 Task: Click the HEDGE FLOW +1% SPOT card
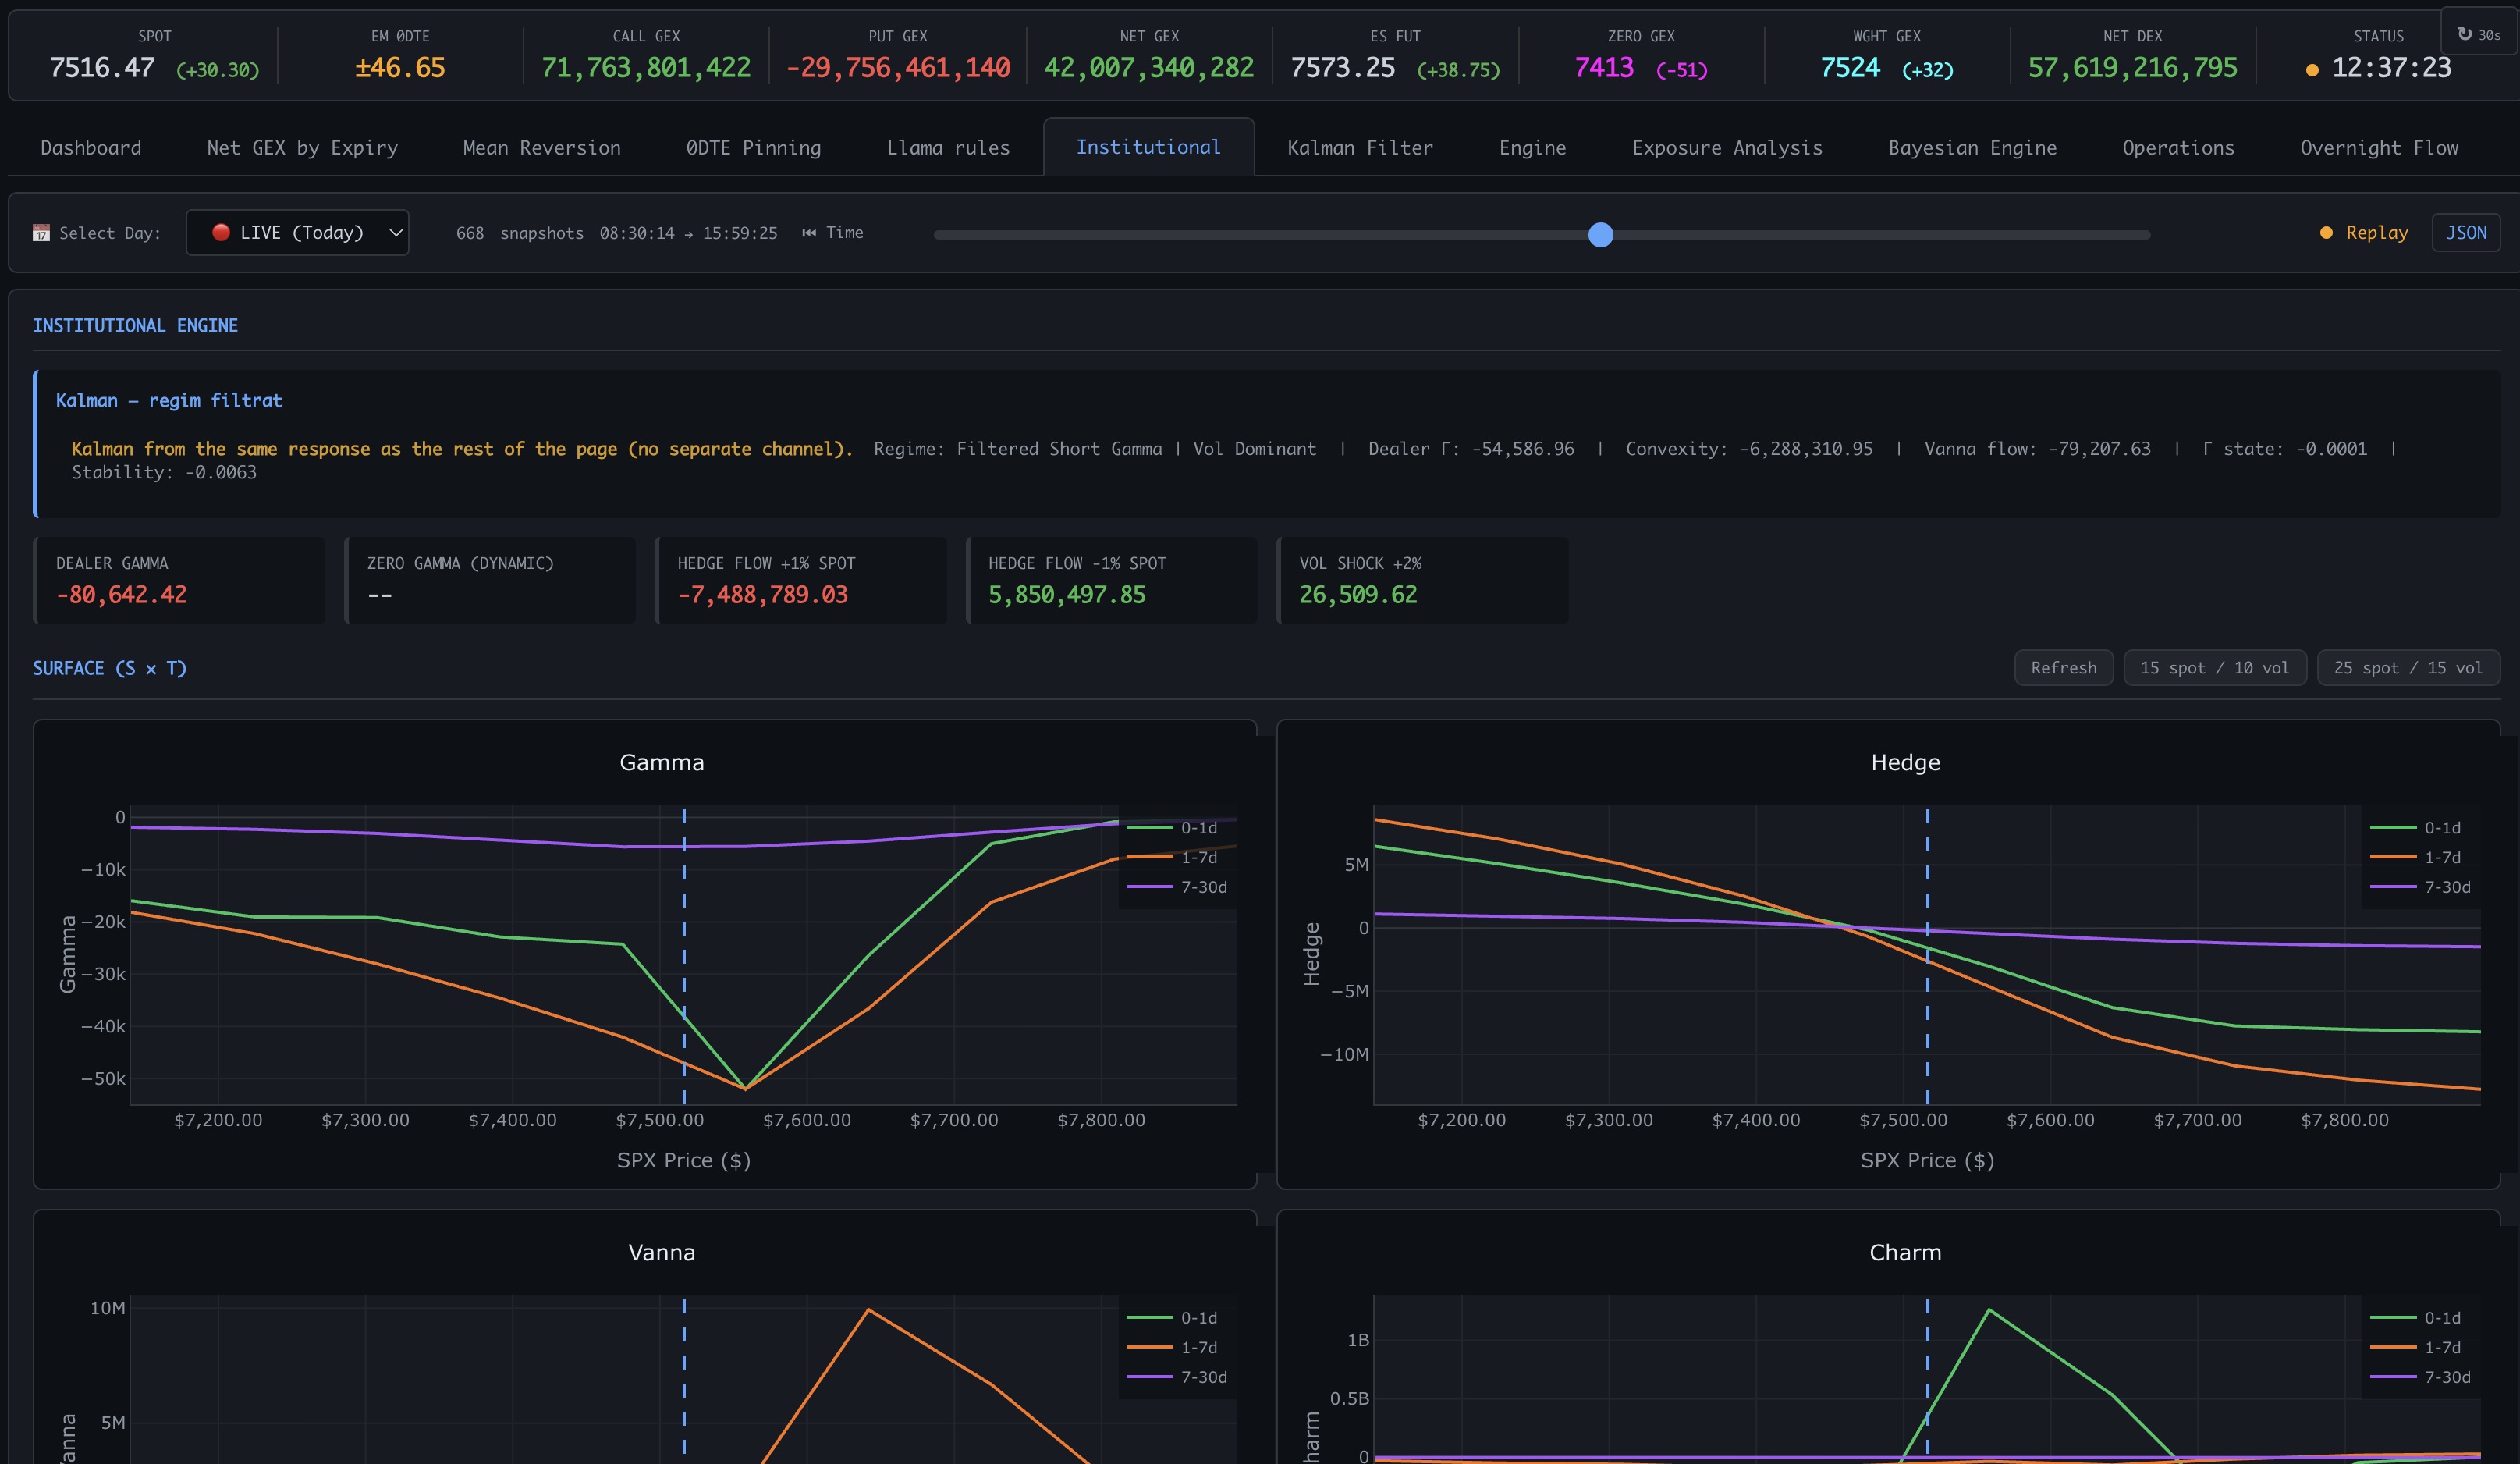coord(801,580)
